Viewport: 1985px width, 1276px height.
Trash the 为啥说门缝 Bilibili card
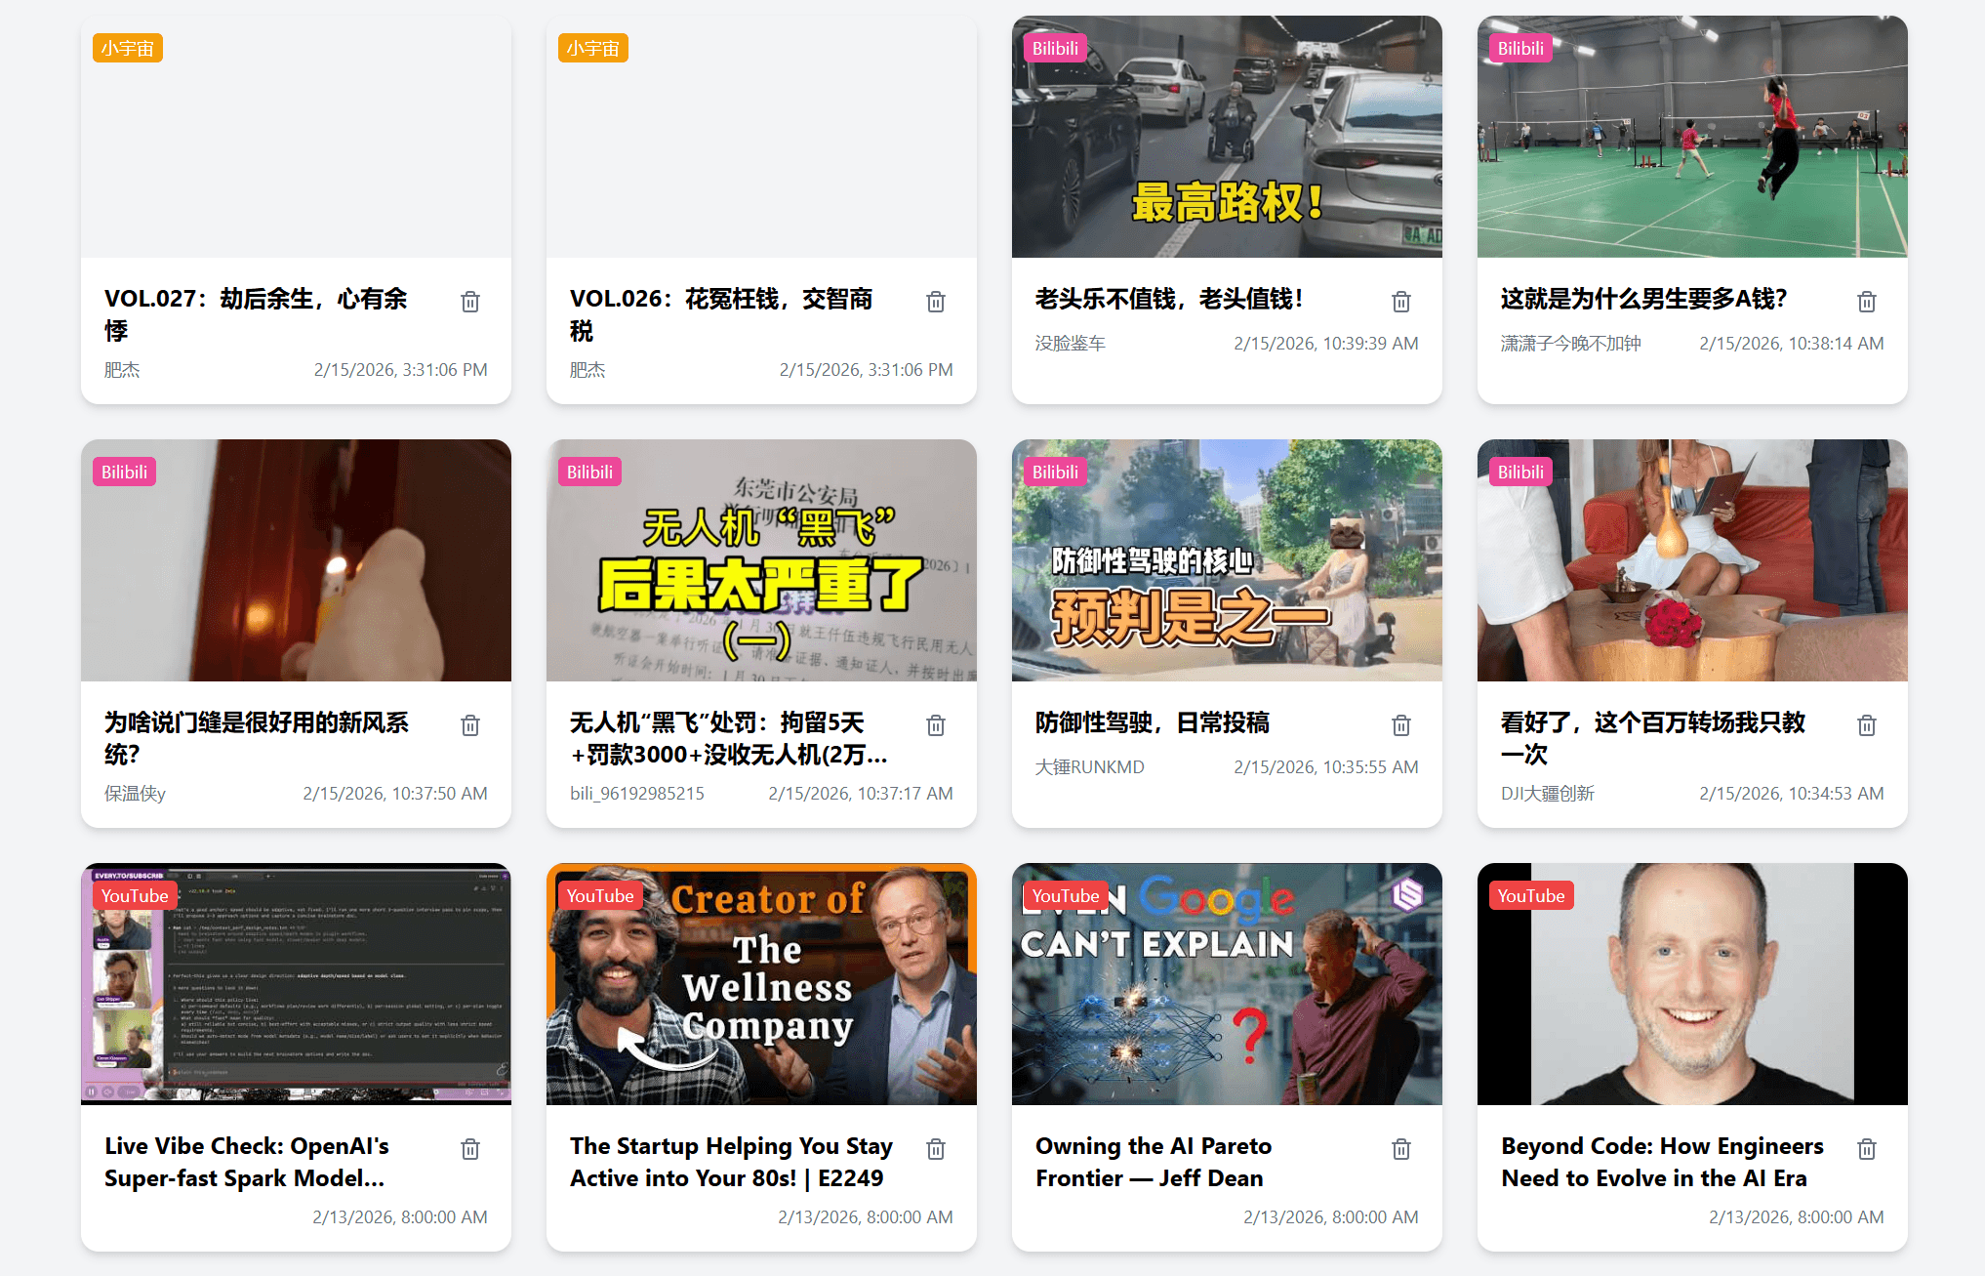pyautogui.click(x=470, y=725)
